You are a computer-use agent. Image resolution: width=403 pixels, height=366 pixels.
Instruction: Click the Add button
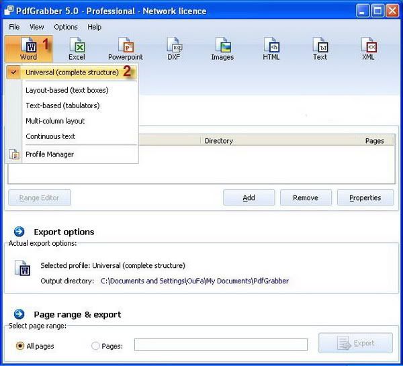coord(249,197)
